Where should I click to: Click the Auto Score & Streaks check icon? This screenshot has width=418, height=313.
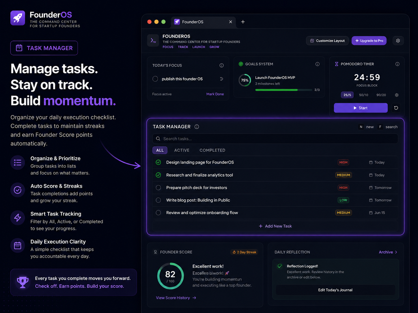[18, 190]
